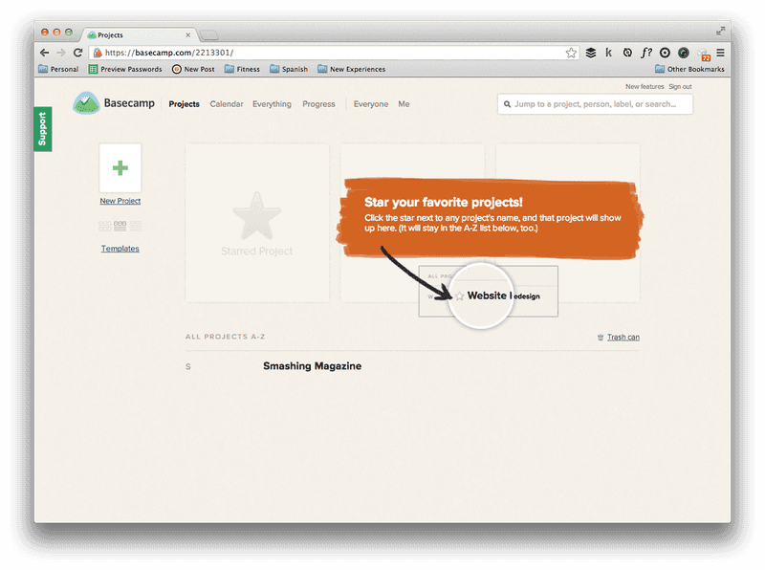Click the Starred Project placeholder card
Image resolution: width=765 pixels, height=570 pixels.
click(x=257, y=223)
